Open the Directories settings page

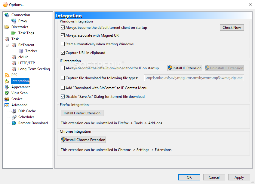click(x=20, y=27)
